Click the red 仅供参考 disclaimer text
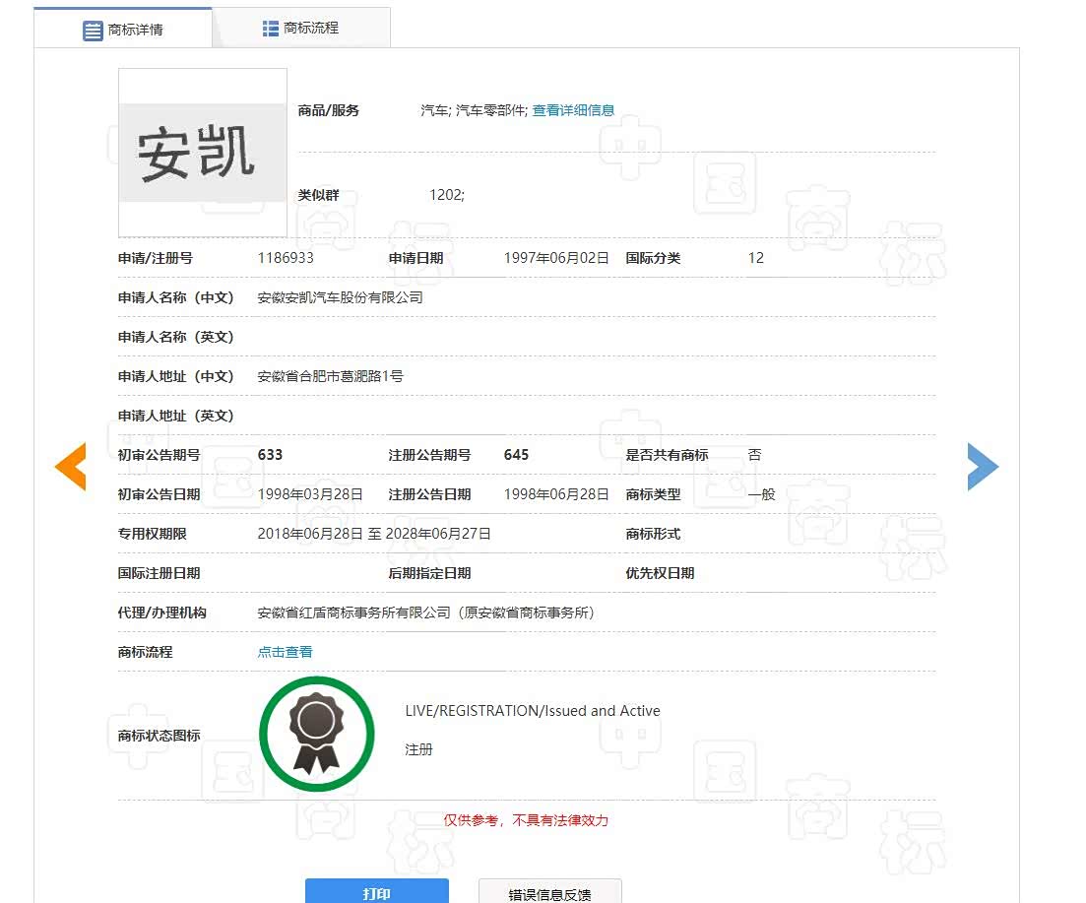This screenshot has width=1086, height=903. tap(526, 820)
